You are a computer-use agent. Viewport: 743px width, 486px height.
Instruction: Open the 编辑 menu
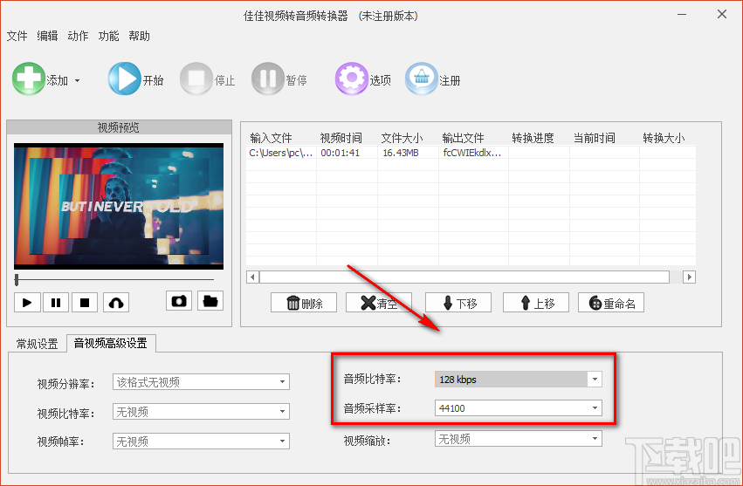[47, 36]
